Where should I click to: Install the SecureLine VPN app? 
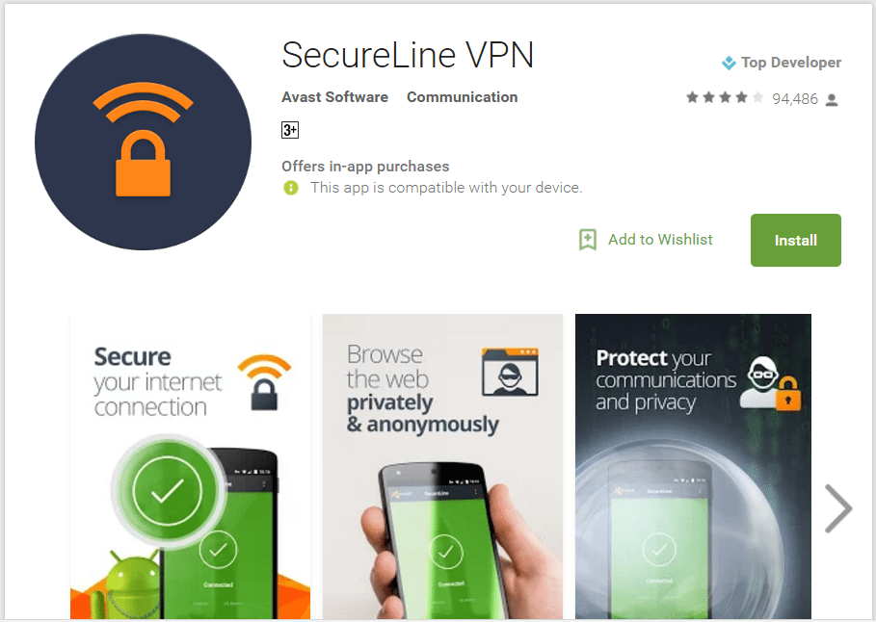pyautogui.click(x=796, y=240)
